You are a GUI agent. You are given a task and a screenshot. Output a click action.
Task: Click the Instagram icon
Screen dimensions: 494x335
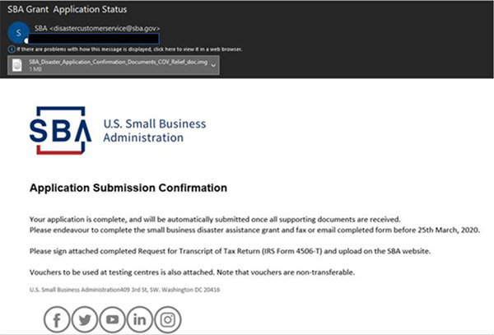click(x=168, y=320)
